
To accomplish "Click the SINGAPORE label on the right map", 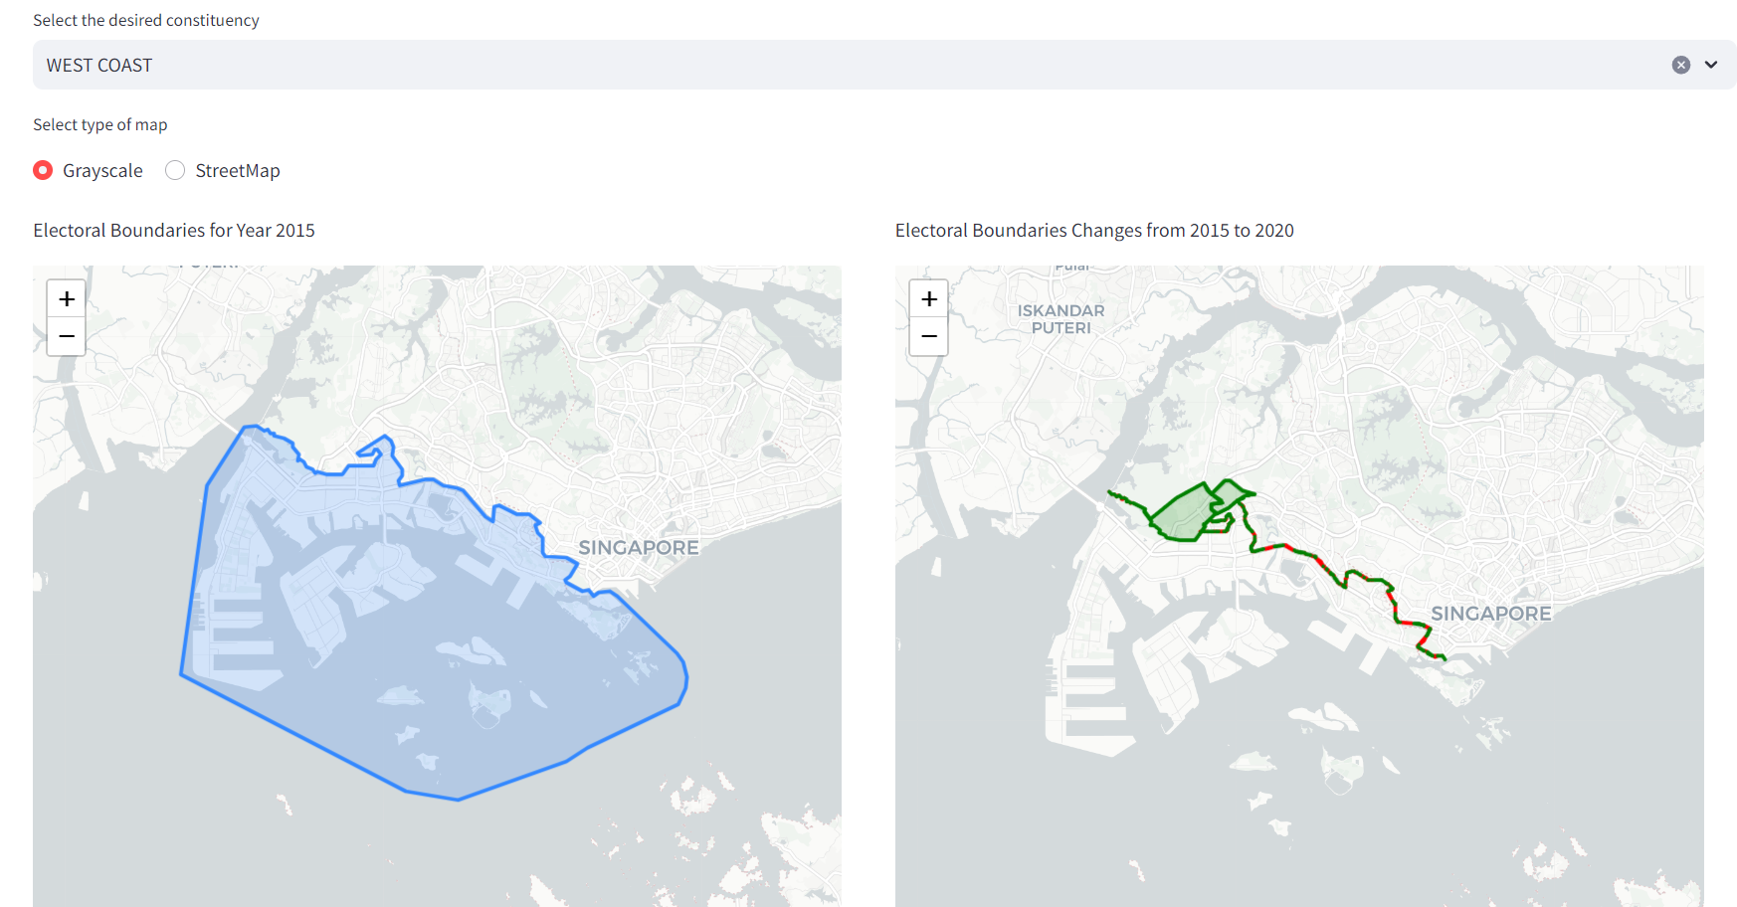I will [1490, 614].
